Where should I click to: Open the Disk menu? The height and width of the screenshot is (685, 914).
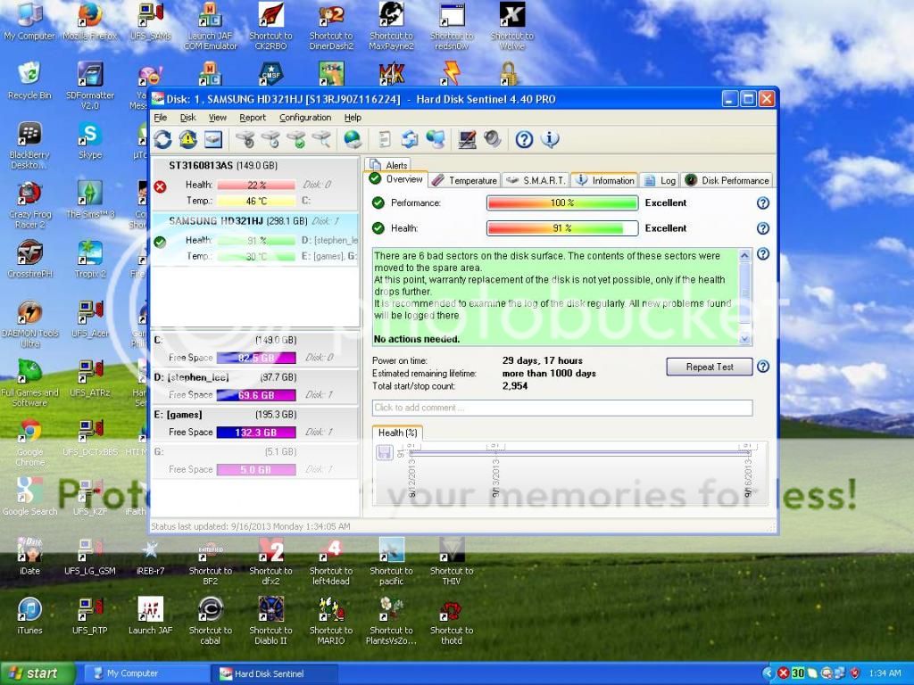pyautogui.click(x=187, y=118)
